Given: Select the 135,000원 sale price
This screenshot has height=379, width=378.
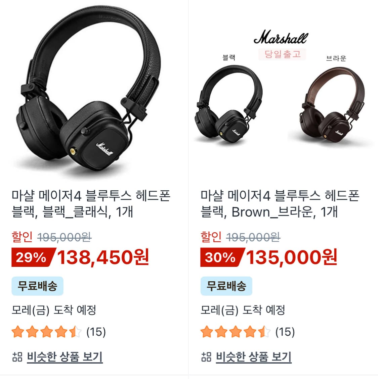Looking at the screenshot, I should 292,257.
